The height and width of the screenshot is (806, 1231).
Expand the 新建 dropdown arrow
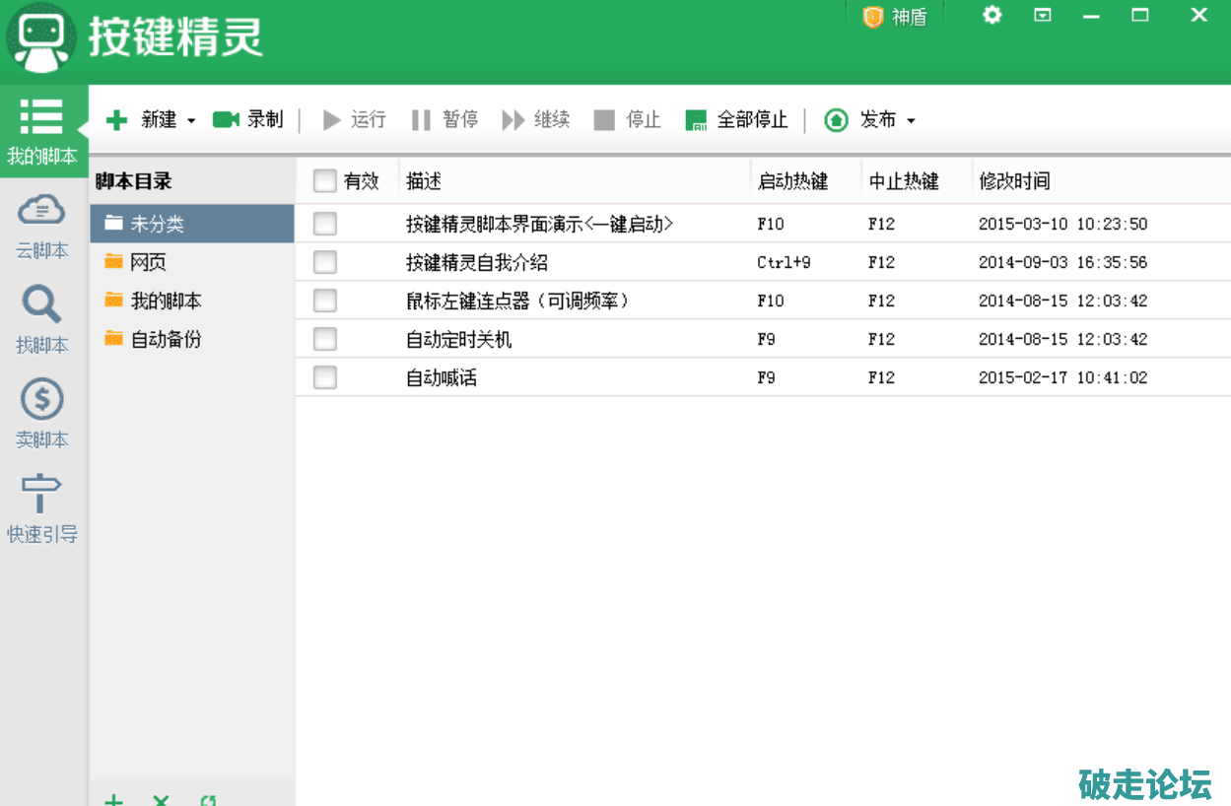point(191,120)
